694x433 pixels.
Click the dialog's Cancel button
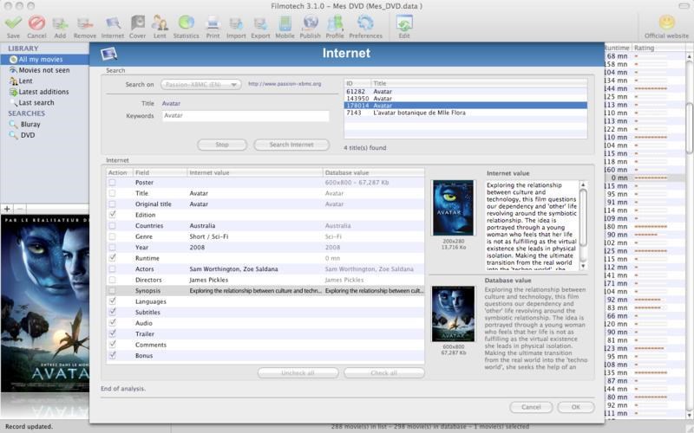(531, 407)
